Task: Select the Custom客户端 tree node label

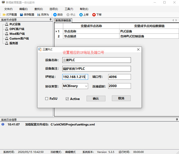Action: coord(19,38)
